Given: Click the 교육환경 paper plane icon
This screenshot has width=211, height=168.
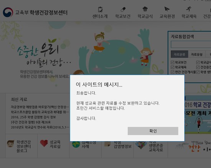Looking at the screenshot, I should tap(167, 9).
